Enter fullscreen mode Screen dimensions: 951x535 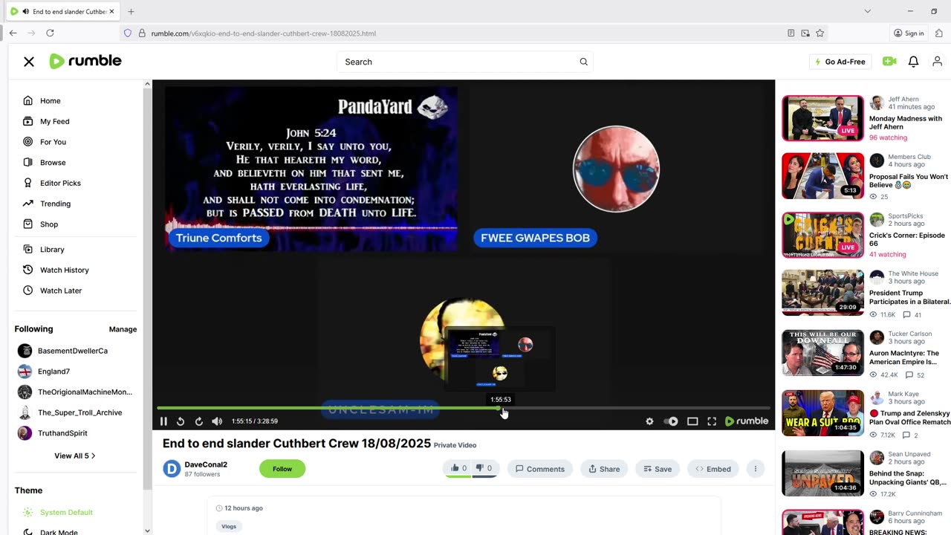[712, 421]
